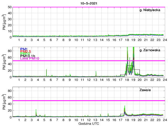Click the blue PM1 legend entry
Screen dimensions: 168x126
(x=24, y=49)
